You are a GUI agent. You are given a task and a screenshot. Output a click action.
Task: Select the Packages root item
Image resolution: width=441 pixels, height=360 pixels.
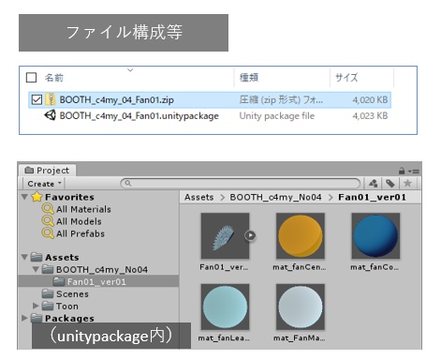[x=69, y=318]
